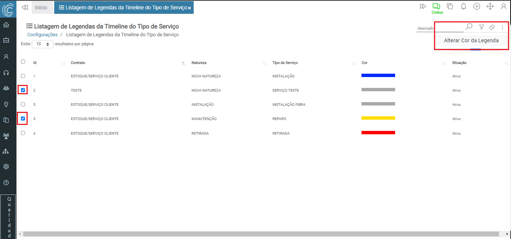Open the headset support icon in sidebar
The image size is (511, 239).
pos(6,73)
